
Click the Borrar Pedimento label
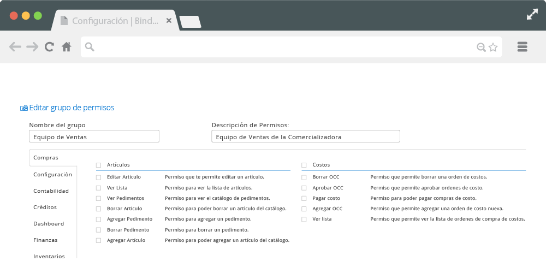click(x=128, y=230)
